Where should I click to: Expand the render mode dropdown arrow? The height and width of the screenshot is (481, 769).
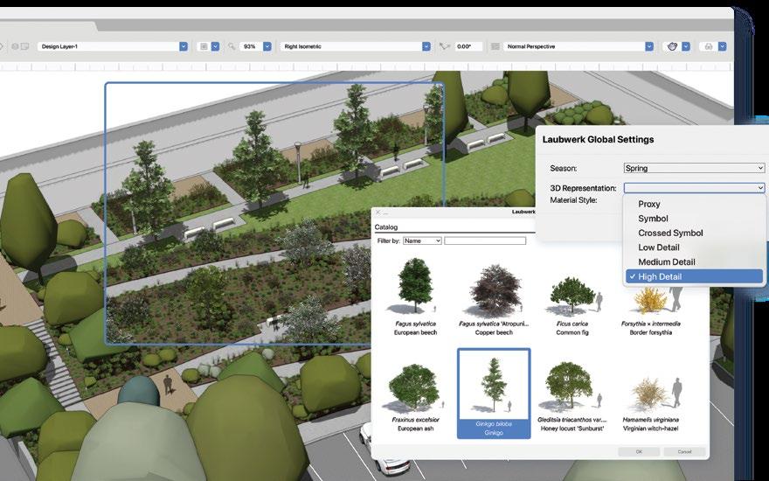(x=686, y=46)
